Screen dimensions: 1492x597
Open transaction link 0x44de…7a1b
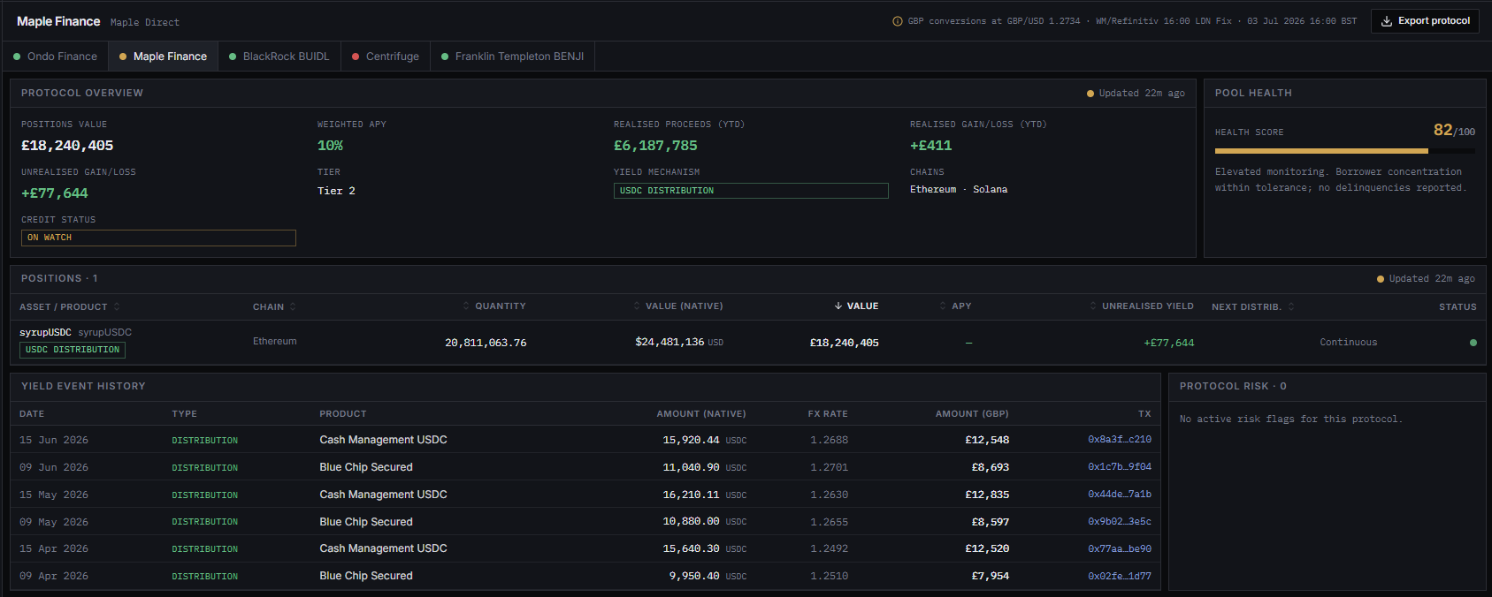[1120, 494]
